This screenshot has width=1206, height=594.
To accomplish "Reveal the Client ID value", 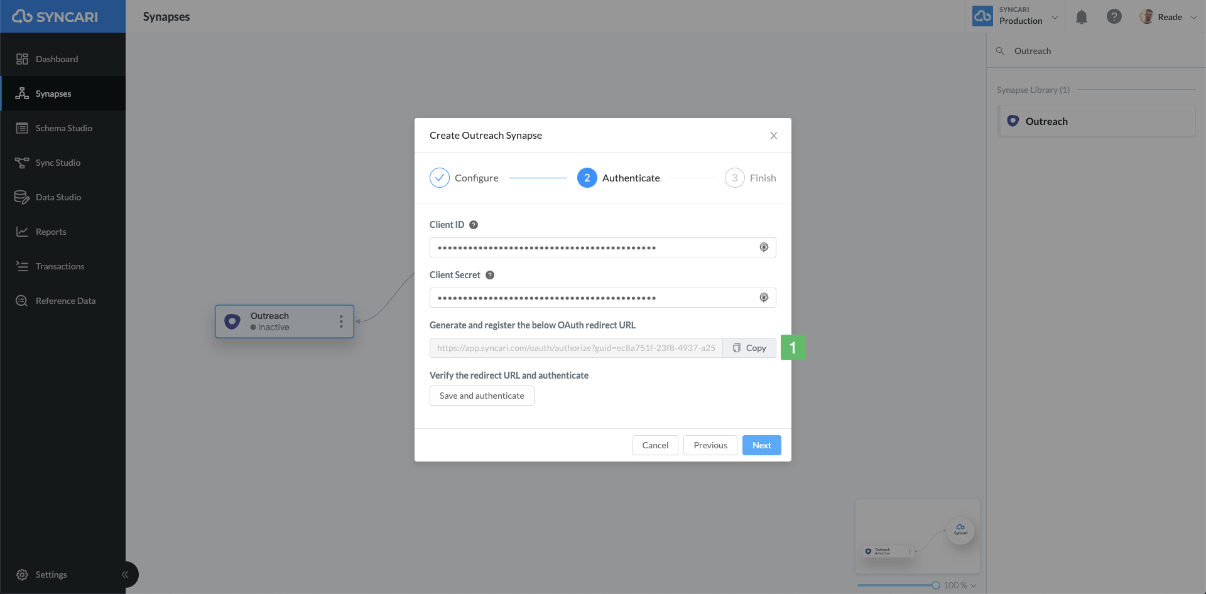I will pyautogui.click(x=764, y=247).
